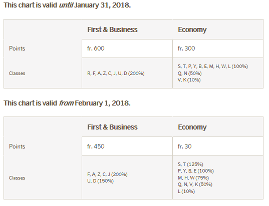Click the fr. 450 points cell
The height and width of the screenshot is (206, 269).
click(127, 146)
